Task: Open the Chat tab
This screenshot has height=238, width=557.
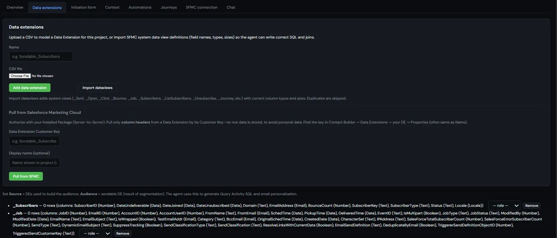Action: click(231, 7)
